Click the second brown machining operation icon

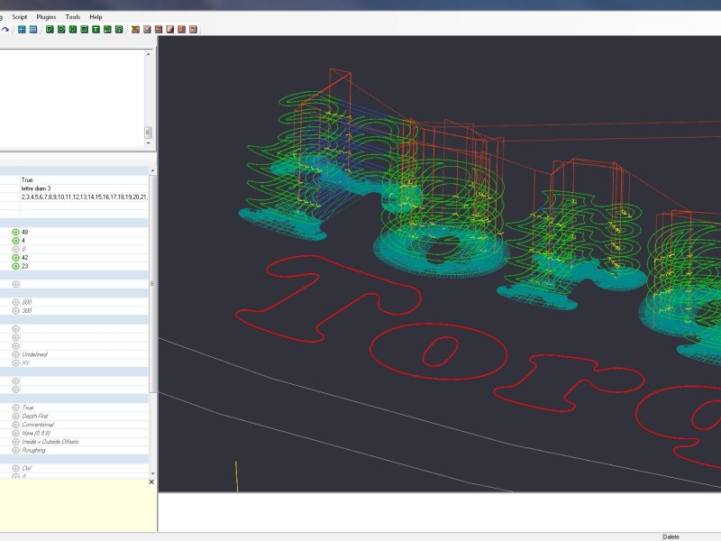point(147,30)
